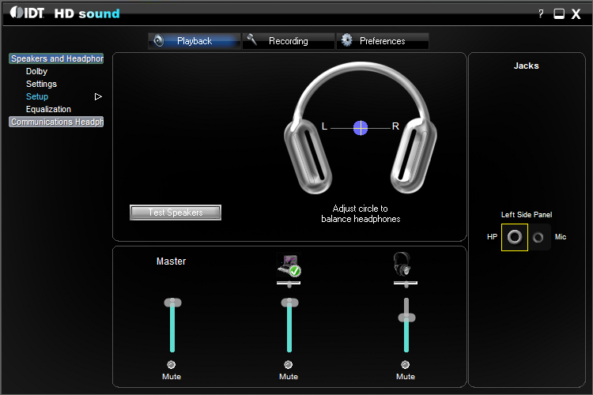The height and width of the screenshot is (395, 593).
Task: Mute the laptop speakers channel
Action: coord(288,364)
